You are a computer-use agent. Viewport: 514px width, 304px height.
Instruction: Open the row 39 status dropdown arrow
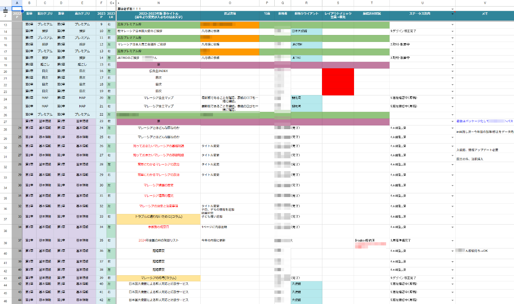click(x=453, y=240)
